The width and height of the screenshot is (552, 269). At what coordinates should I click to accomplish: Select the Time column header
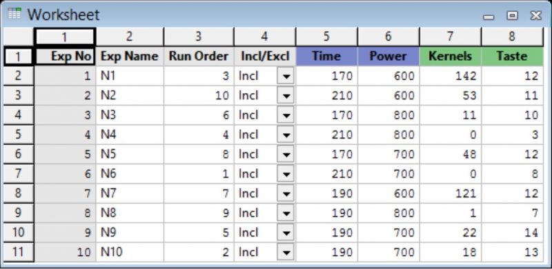[326, 57]
